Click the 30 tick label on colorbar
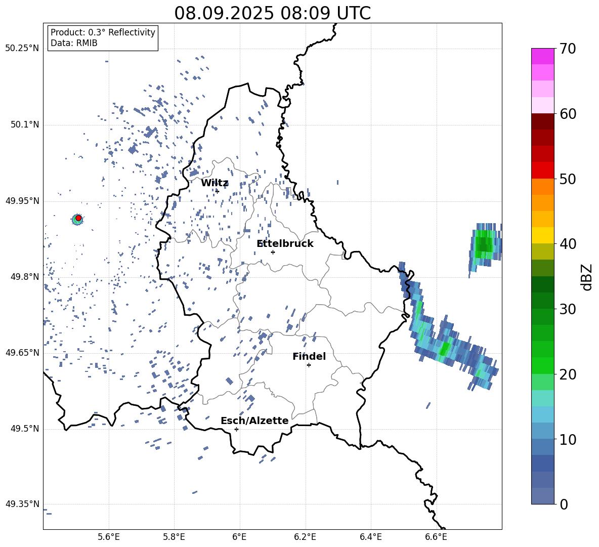Image resolution: width=599 pixels, height=547 pixels. coord(568,309)
